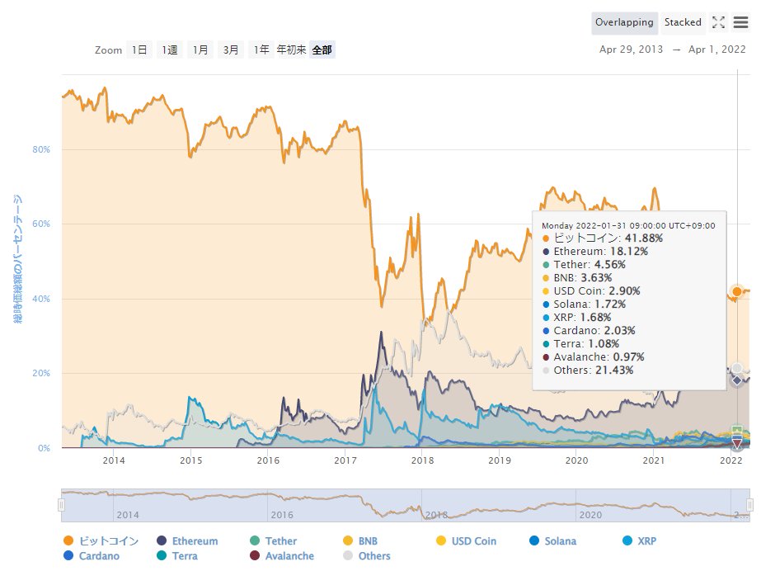Click the fullscreen expand icon

click(716, 22)
